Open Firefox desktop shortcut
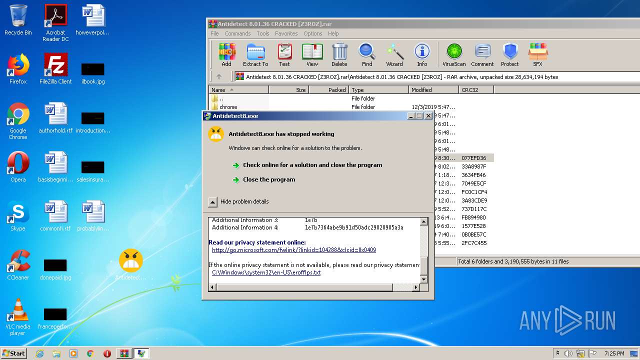This screenshot has width=640, height=360. [x=18, y=69]
